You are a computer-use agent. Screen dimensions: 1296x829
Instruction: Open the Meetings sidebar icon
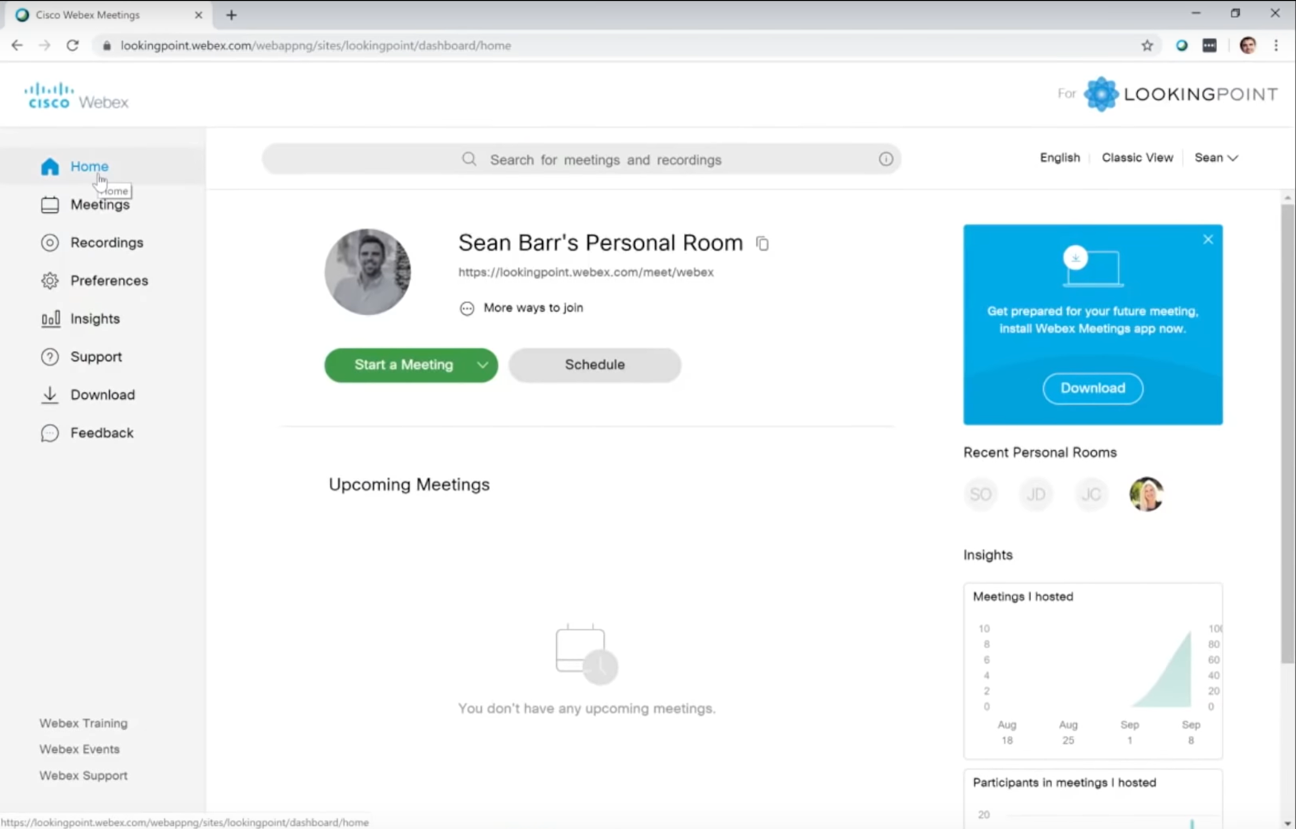(x=50, y=204)
